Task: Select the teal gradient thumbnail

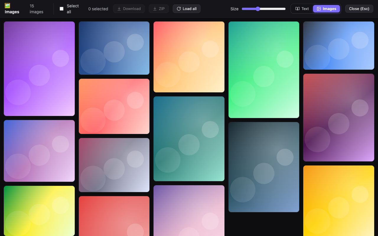Action: (189, 139)
